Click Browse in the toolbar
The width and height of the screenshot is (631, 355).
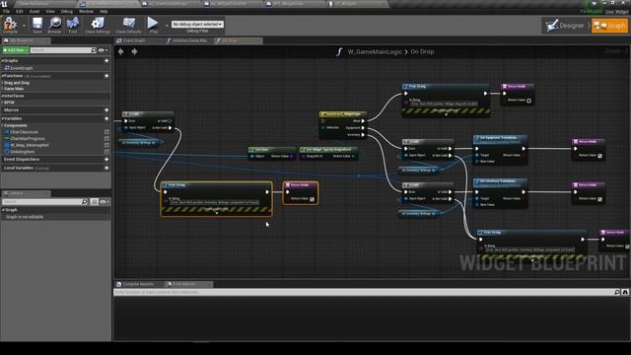(55, 24)
